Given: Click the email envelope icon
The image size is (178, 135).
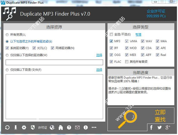Looking at the screenshot, I should point(77,128).
